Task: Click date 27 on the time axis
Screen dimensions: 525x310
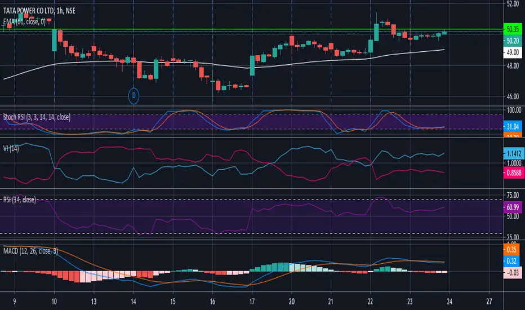Action: click(489, 302)
